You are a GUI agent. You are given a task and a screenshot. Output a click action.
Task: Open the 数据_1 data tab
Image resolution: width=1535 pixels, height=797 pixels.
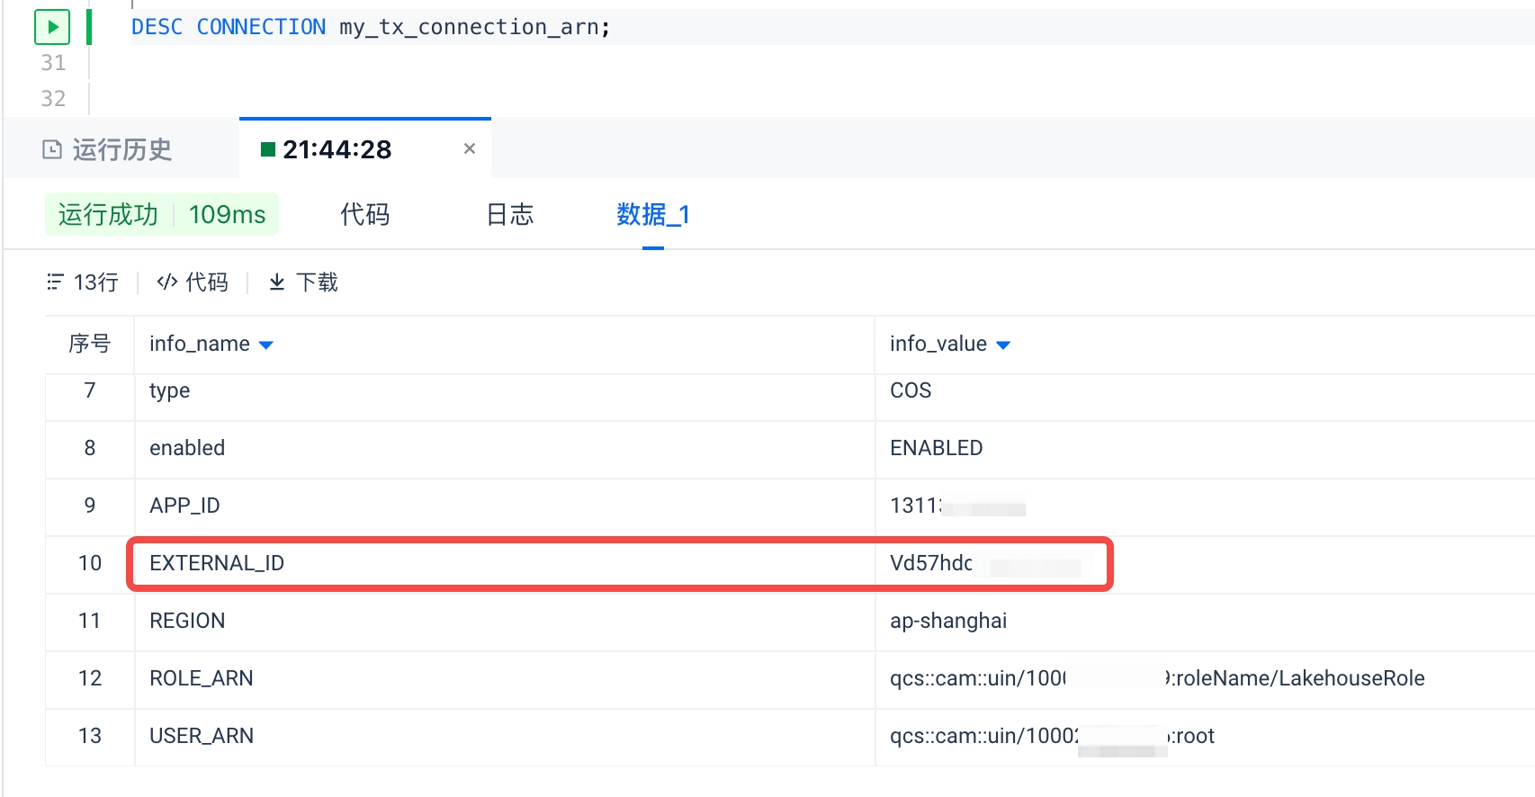(x=652, y=215)
